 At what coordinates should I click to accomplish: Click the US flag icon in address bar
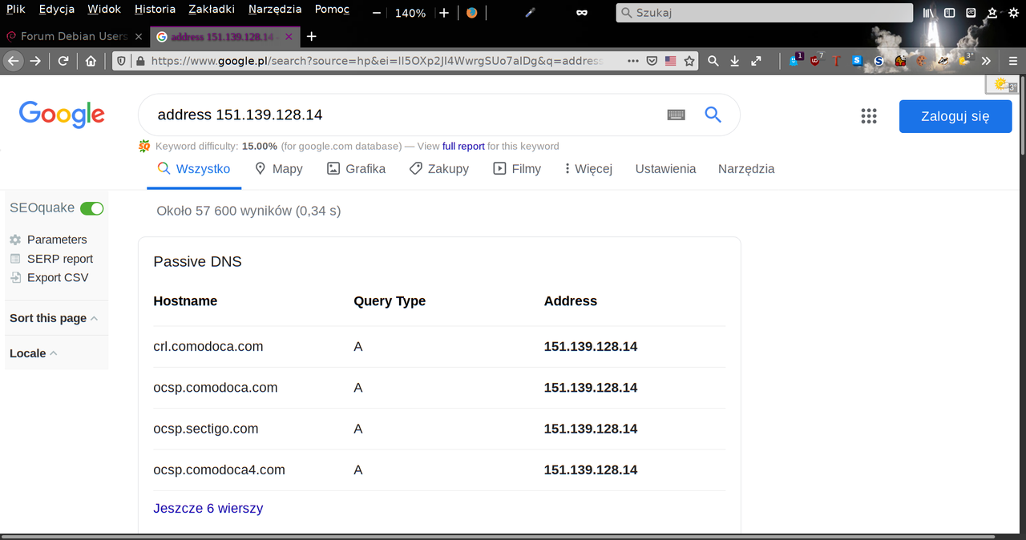[671, 61]
